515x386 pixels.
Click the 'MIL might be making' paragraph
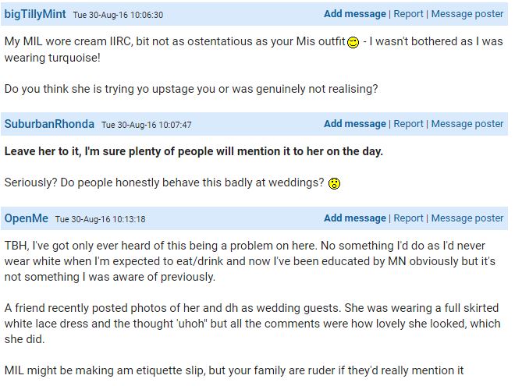click(234, 370)
